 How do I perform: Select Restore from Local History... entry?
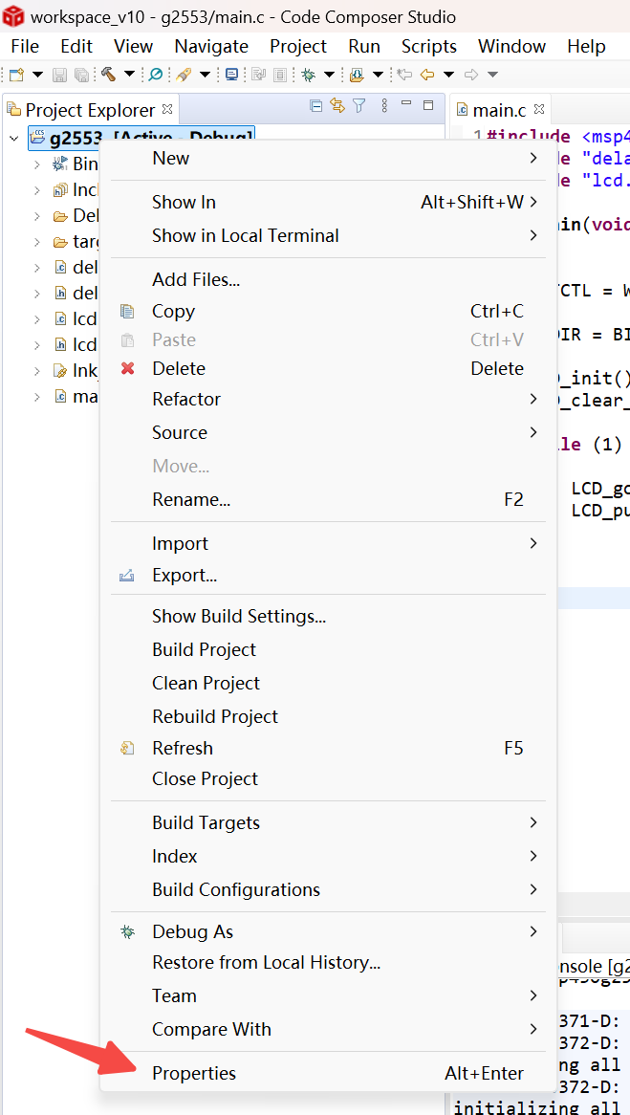(x=328, y=963)
